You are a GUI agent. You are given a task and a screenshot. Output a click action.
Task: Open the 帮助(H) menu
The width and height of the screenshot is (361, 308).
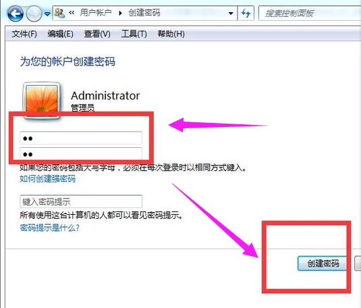point(171,34)
